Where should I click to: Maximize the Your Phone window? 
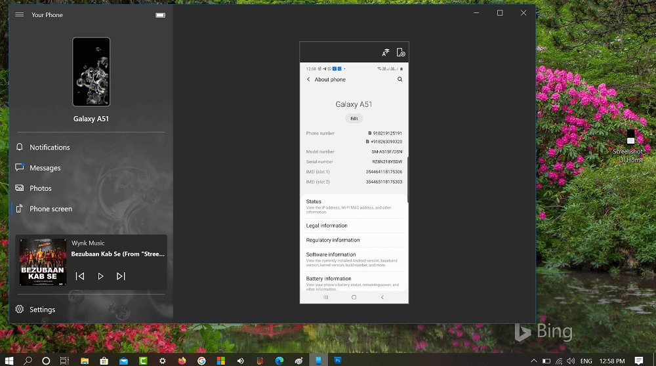[x=499, y=13]
